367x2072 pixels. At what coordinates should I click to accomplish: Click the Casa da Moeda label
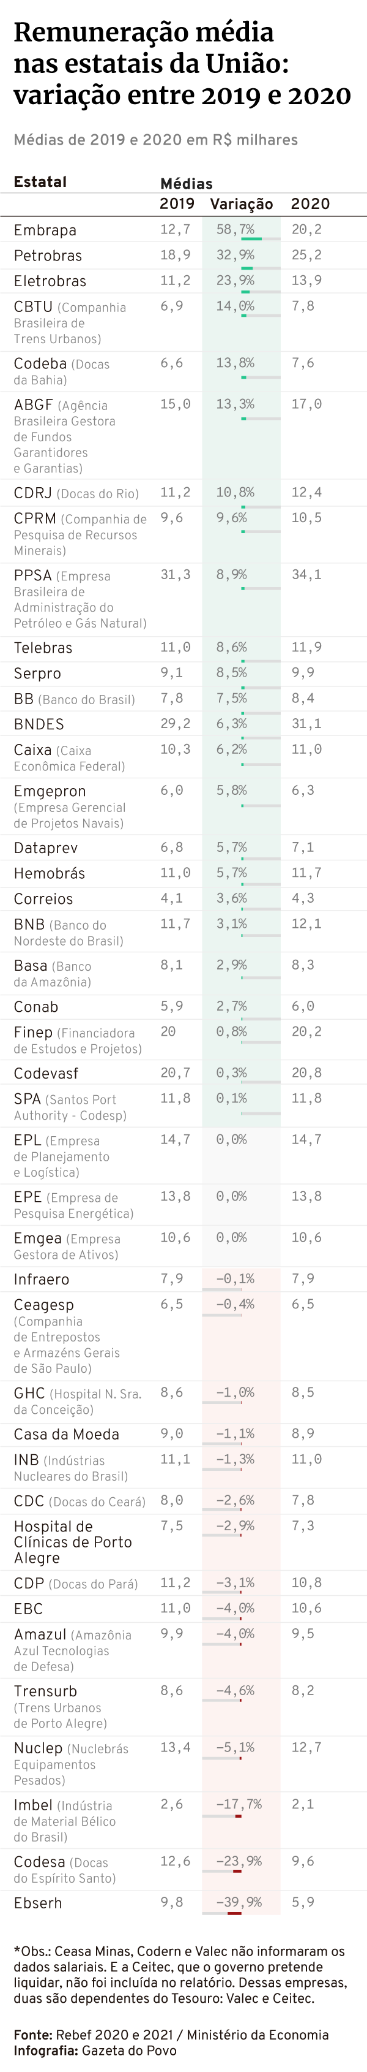67,1434
